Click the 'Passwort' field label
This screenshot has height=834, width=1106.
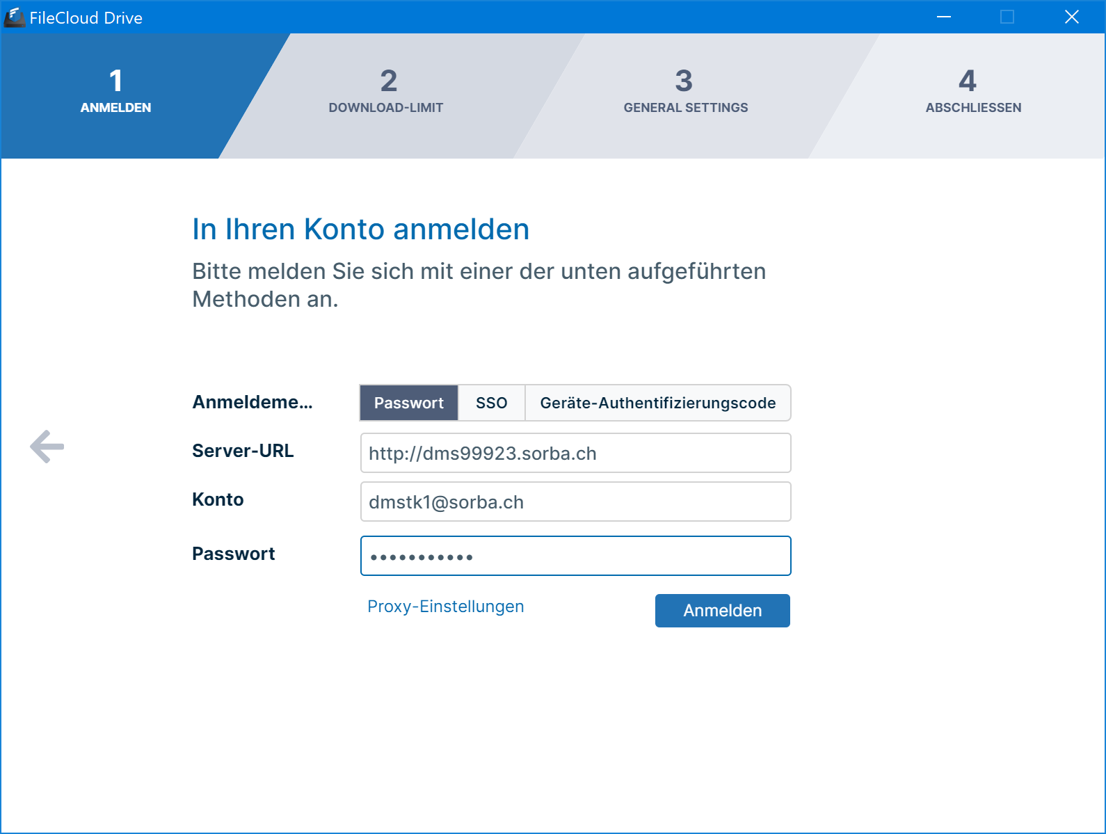click(234, 554)
